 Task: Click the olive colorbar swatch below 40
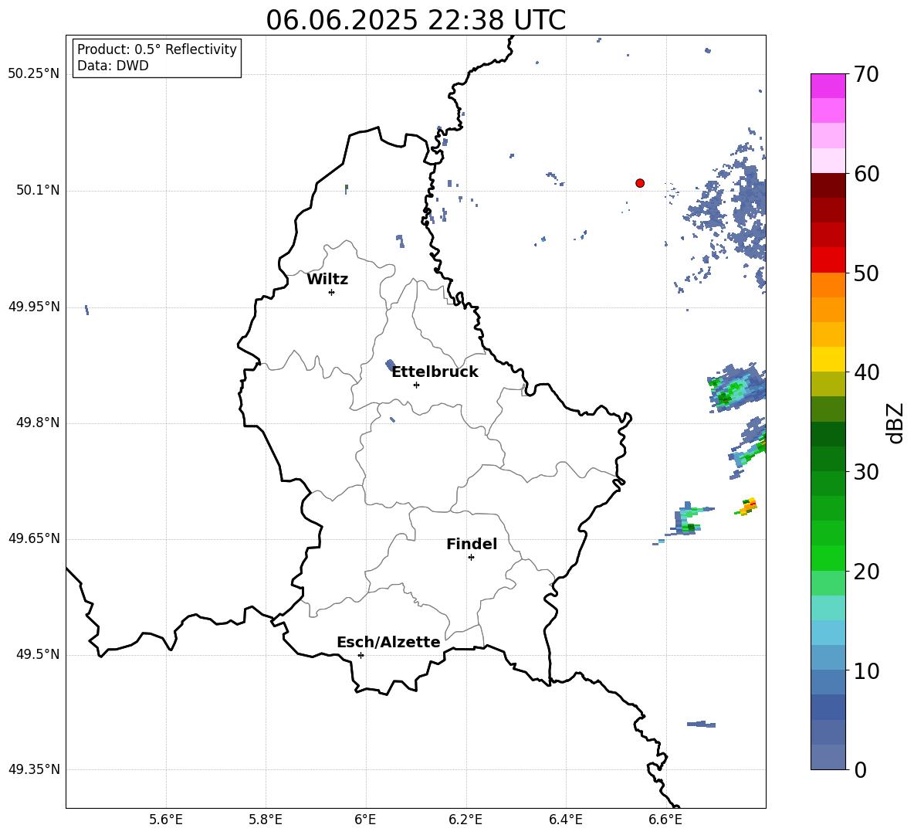click(x=828, y=384)
